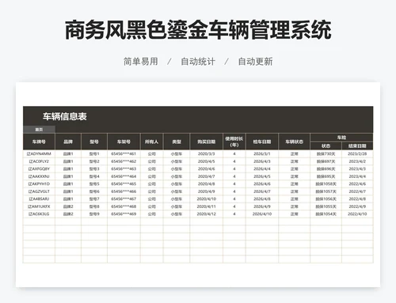Image resolution: width=396 pixels, height=303 pixels.
Task: Click the 车牌号 column header
Action: point(39,142)
